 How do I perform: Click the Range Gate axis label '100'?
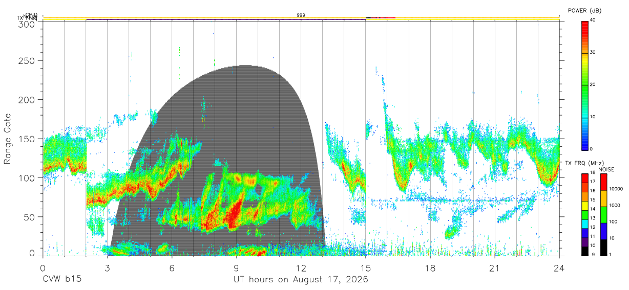tap(27, 177)
